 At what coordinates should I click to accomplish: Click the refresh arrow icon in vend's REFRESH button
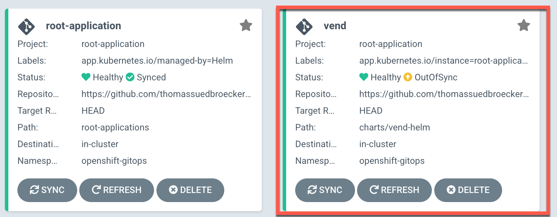tap(373, 190)
